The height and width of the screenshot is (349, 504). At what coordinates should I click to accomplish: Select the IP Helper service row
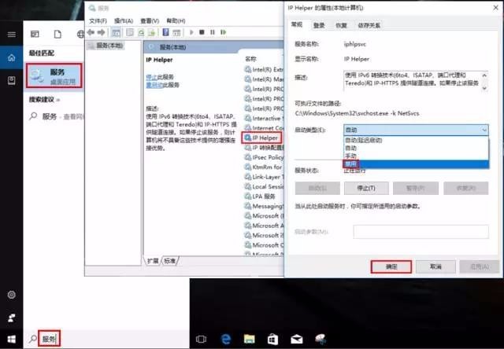pos(262,138)
